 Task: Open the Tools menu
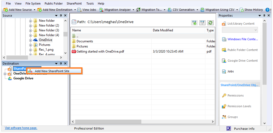[90, 3]
